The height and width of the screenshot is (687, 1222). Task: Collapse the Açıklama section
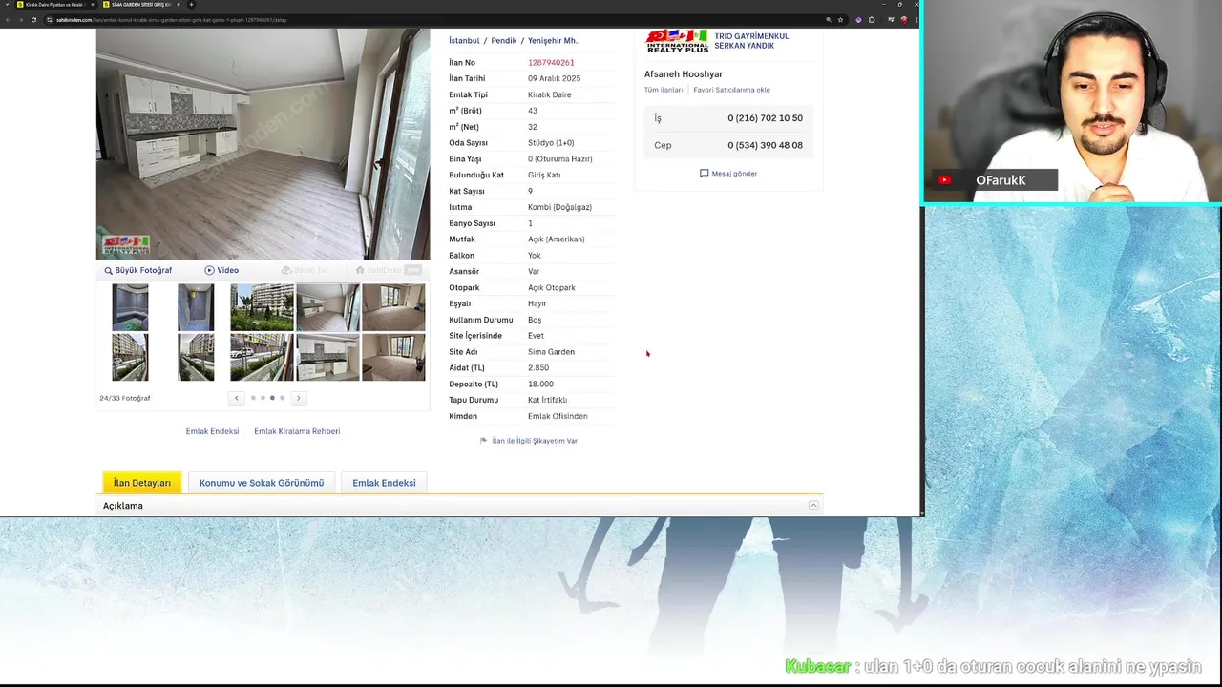coord(813,506)
